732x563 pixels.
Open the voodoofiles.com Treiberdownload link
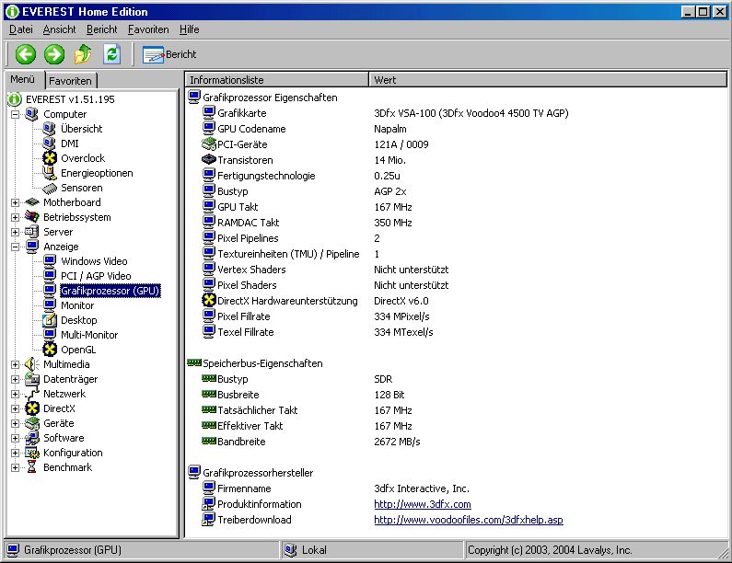[469, 520]
